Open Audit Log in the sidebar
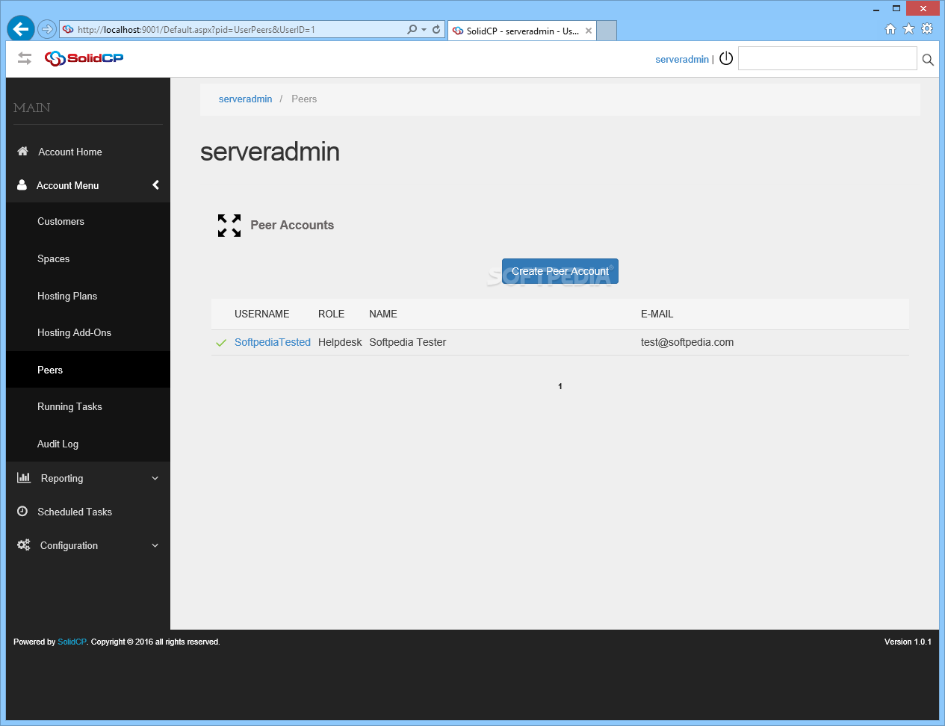 pos(58,444)
